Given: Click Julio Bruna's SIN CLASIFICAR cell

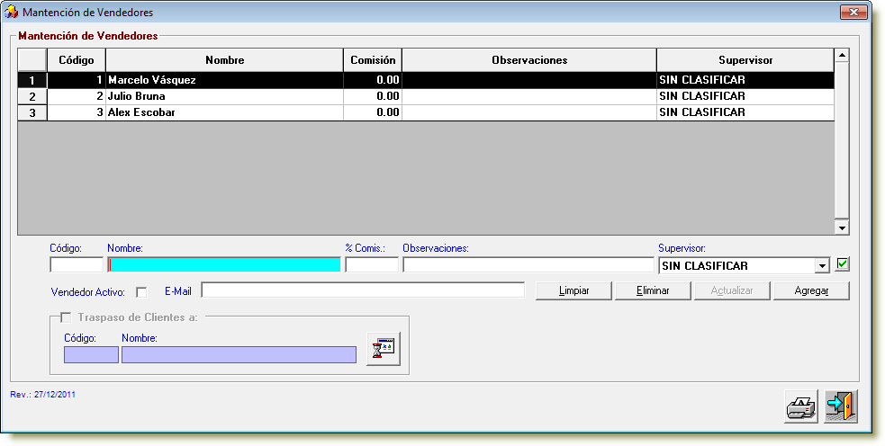Looking at the screenshot, I should [745, 96].
